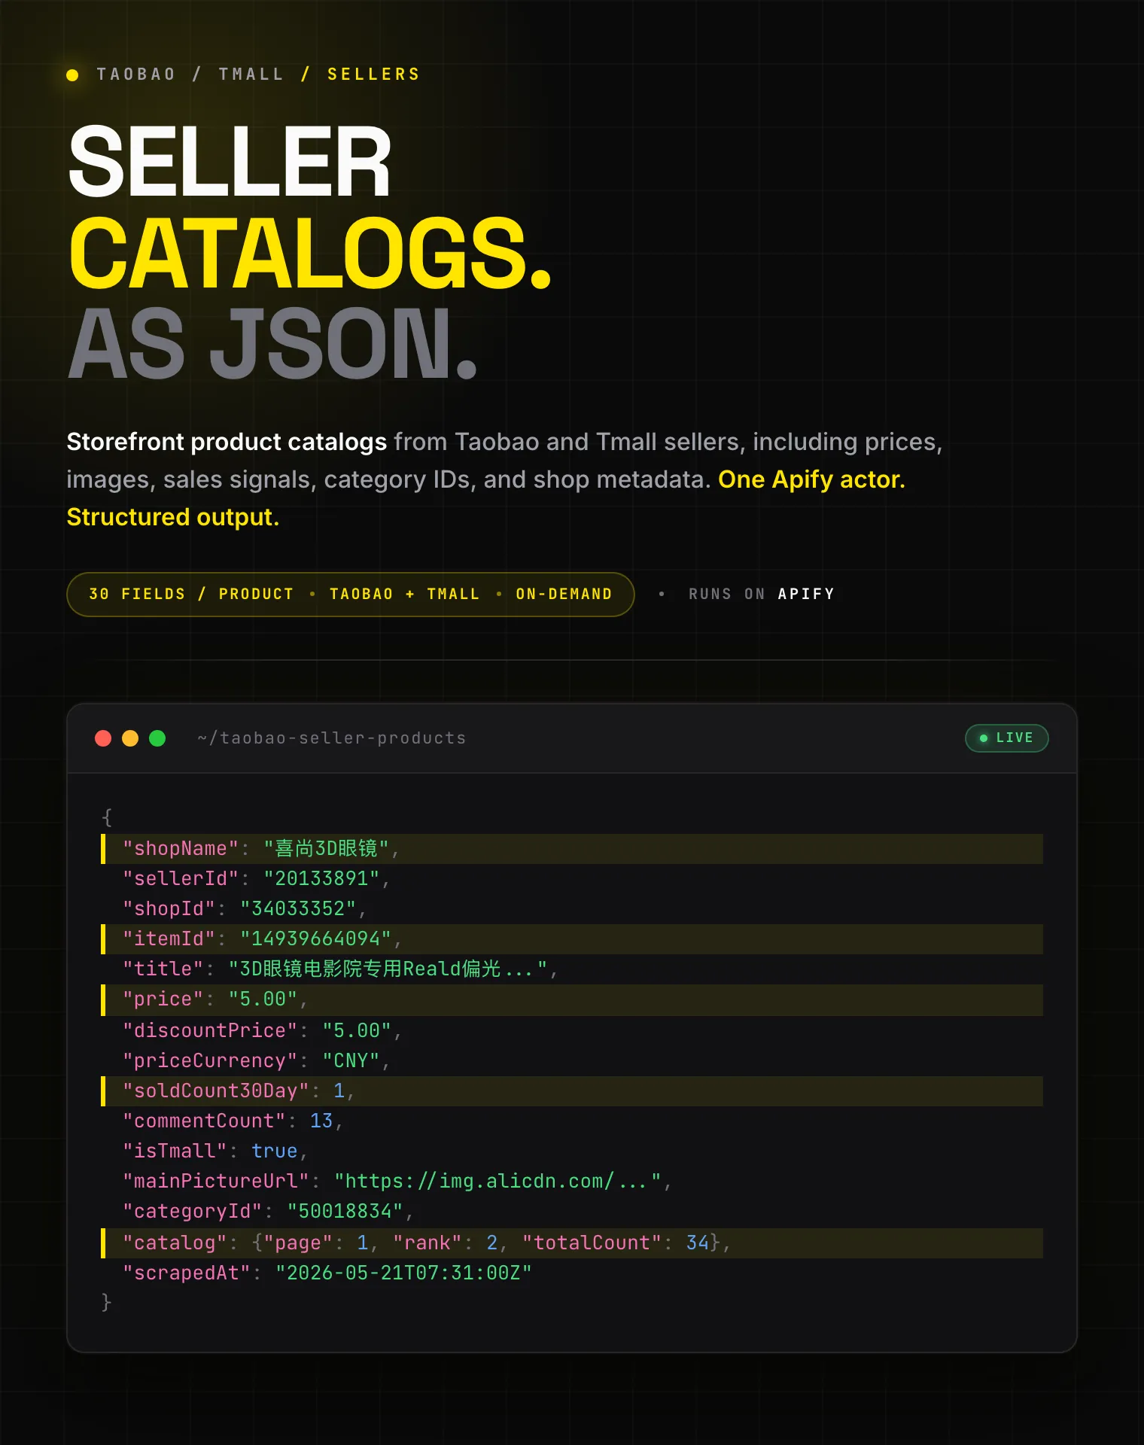Select the SELLERS breadcrumb
1144x1445 pixels.
tap(373, 75)
